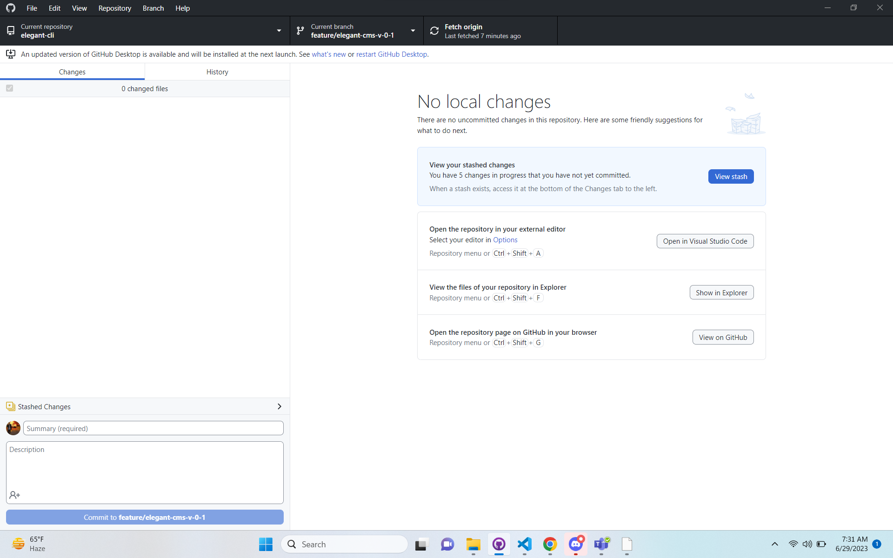Click the user avatar beside the summary field
The image size is (893, 558).
coord(13,428)
